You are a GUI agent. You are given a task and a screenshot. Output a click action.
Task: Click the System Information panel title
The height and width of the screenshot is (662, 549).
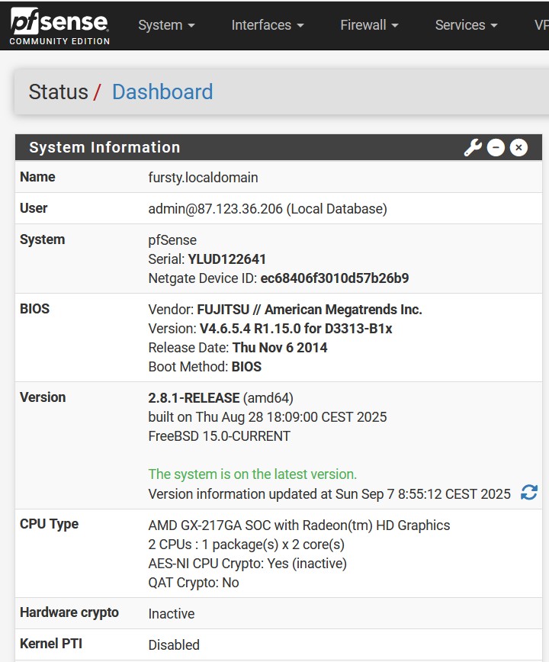[x=104, y=147]
